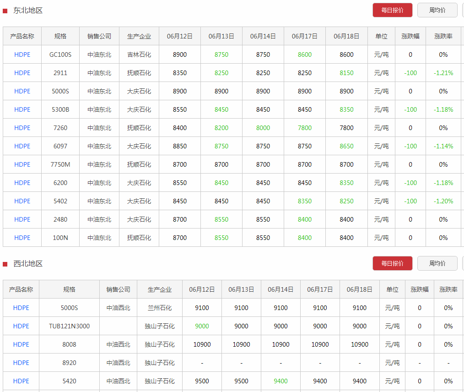
Task: Open HDPE link in 8920 row
Action: [21, 363]
